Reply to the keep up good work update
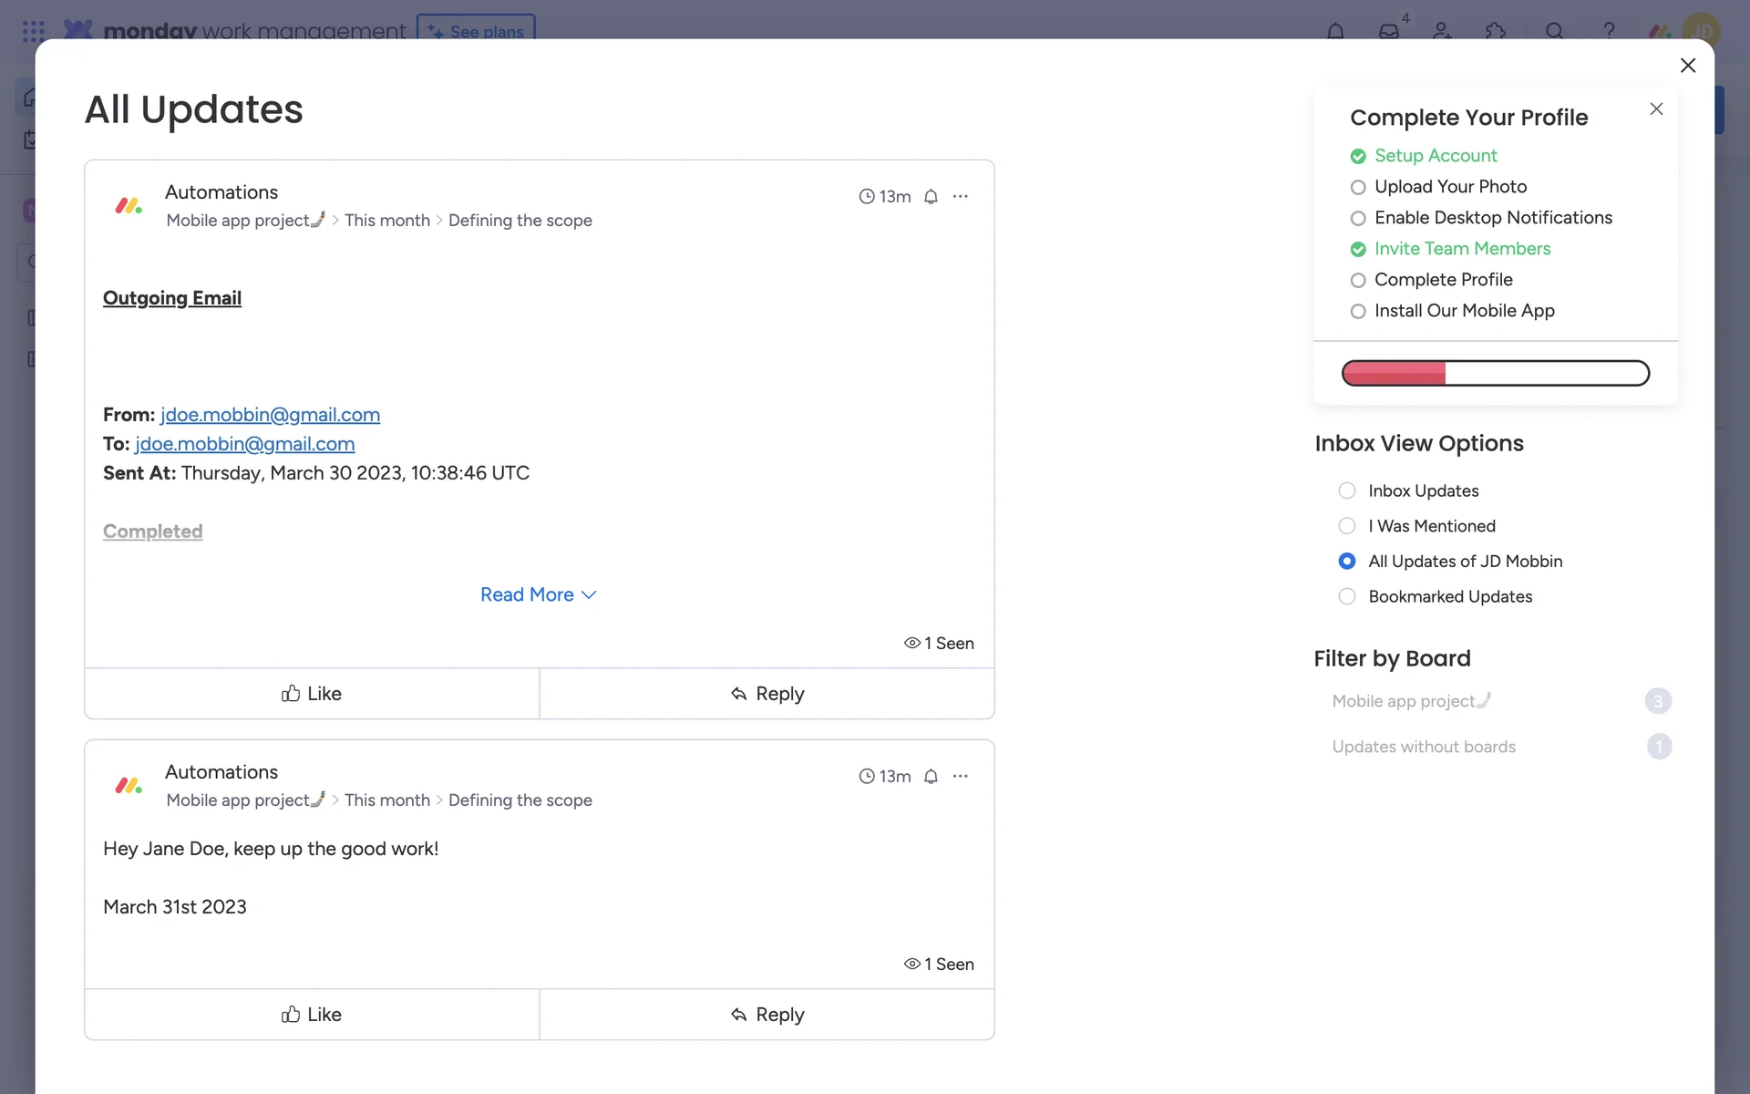The width and height of the screenshot is (1750, 1094). point(767,1015)
